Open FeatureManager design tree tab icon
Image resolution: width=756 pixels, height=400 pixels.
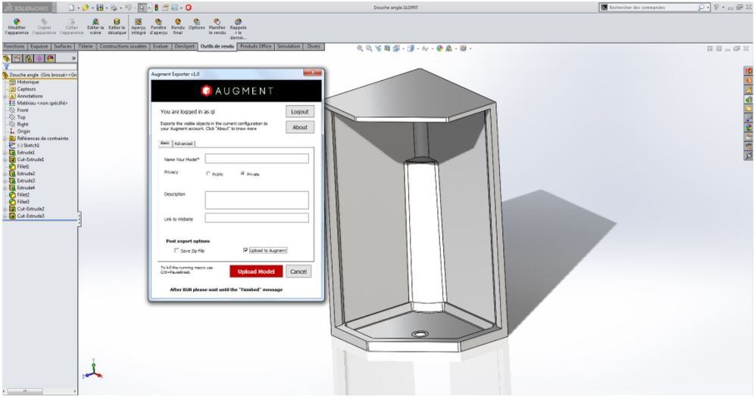(x=7, y=58)
